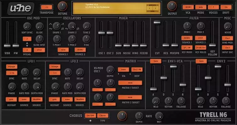Viewport: 237px width, 125px height.
Task: Open the LFO2 selector in Osc Mod
Action: [x=40, y=50]
